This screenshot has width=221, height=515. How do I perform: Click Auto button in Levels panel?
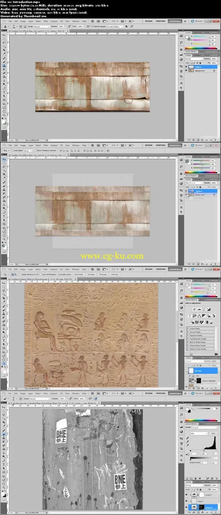pos(213,433)
